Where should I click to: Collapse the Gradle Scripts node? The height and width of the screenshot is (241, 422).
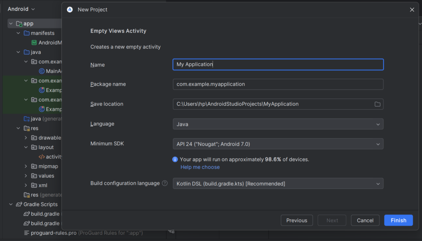pyautogui.click(x=11, y=204)
